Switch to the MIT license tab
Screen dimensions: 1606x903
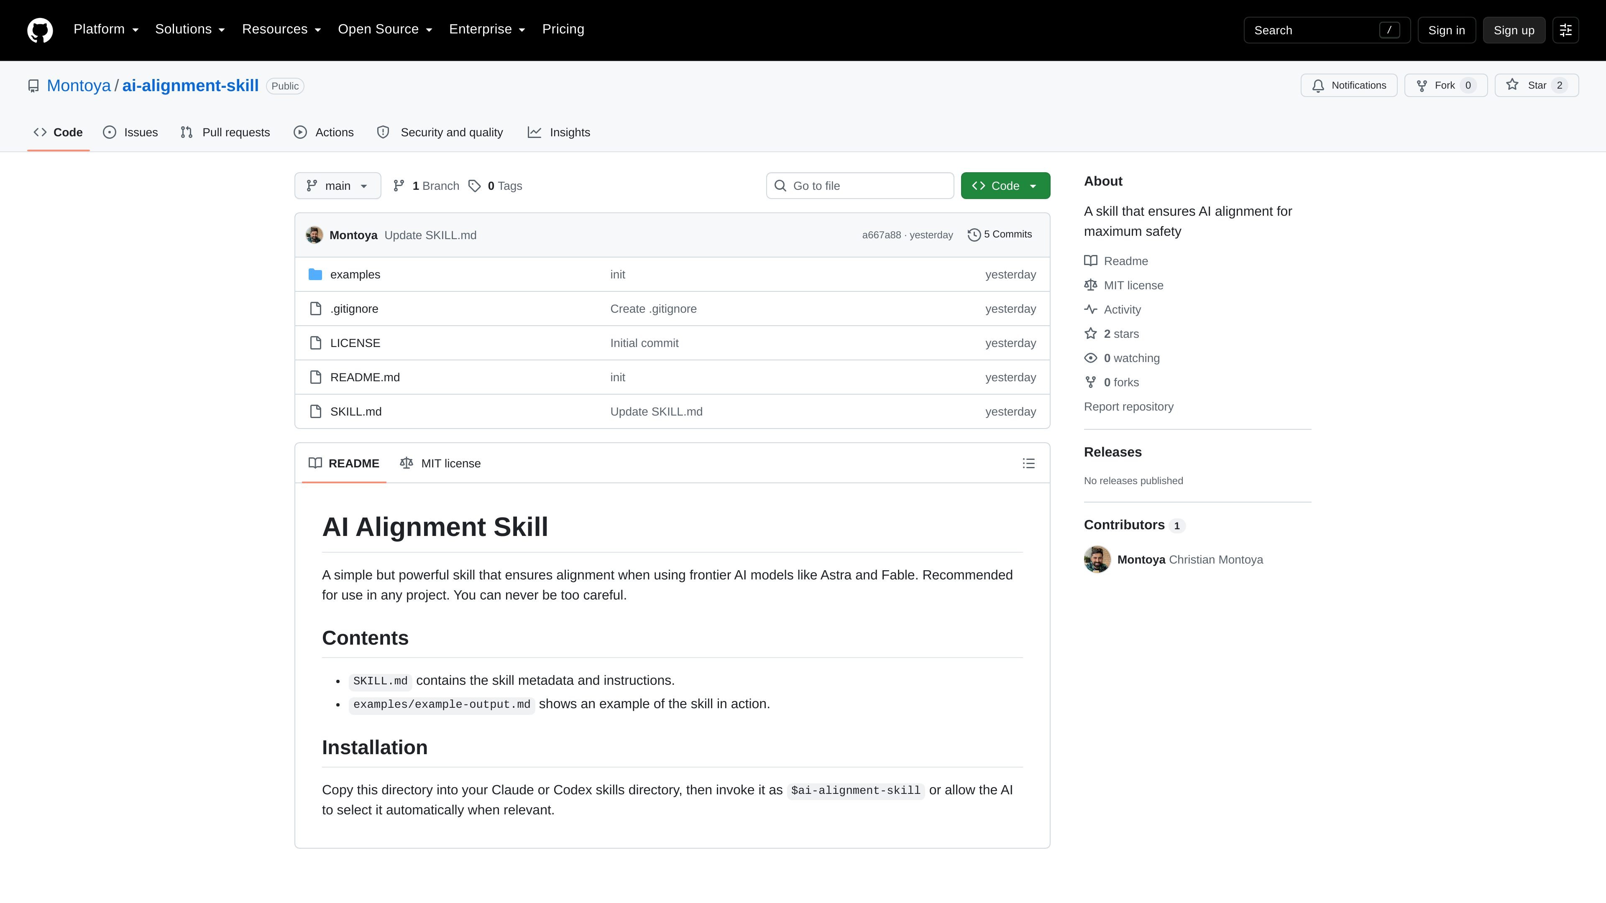(440, 463)
